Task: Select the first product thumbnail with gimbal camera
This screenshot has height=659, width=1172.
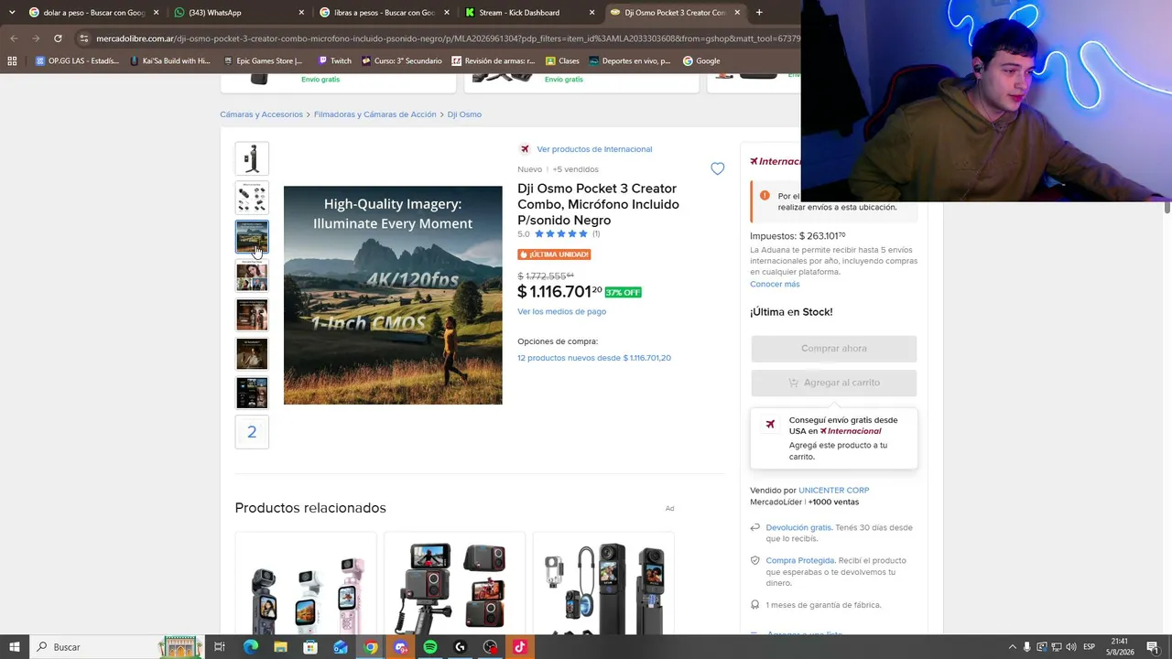Action: pyautogui.click(x=252, y=158)
